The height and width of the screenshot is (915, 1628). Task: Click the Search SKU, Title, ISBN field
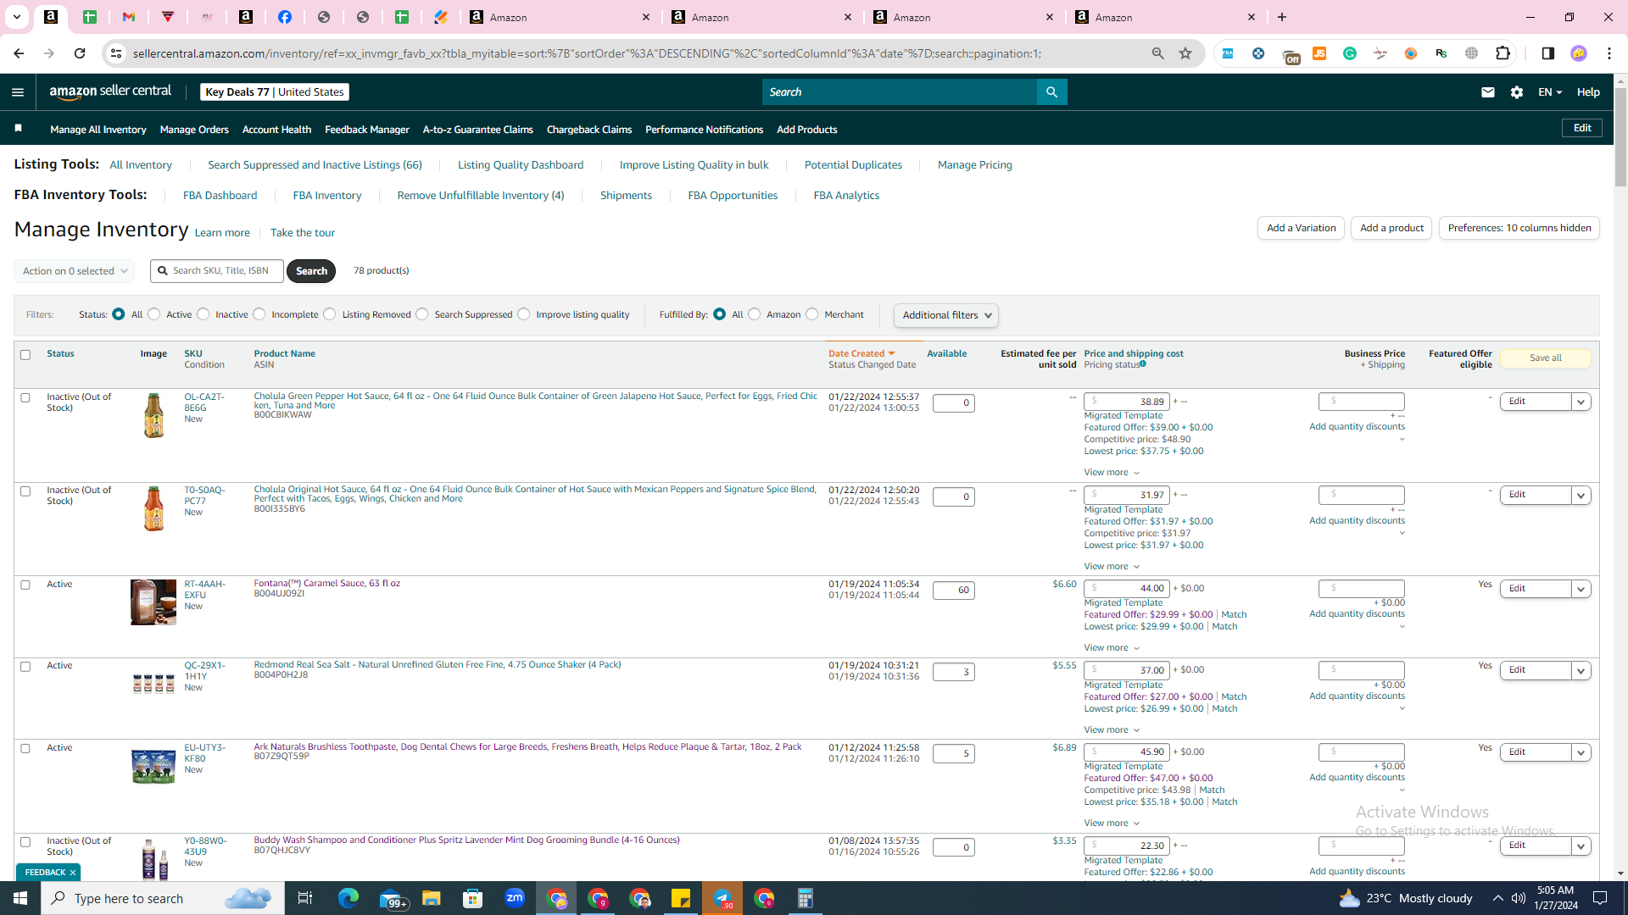217,271
